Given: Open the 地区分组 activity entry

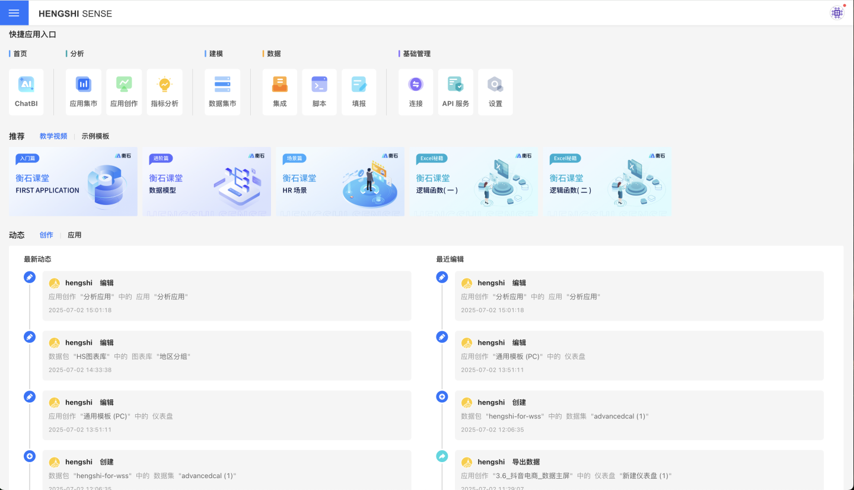Looking at the screenshot, I should pos(227,355).
